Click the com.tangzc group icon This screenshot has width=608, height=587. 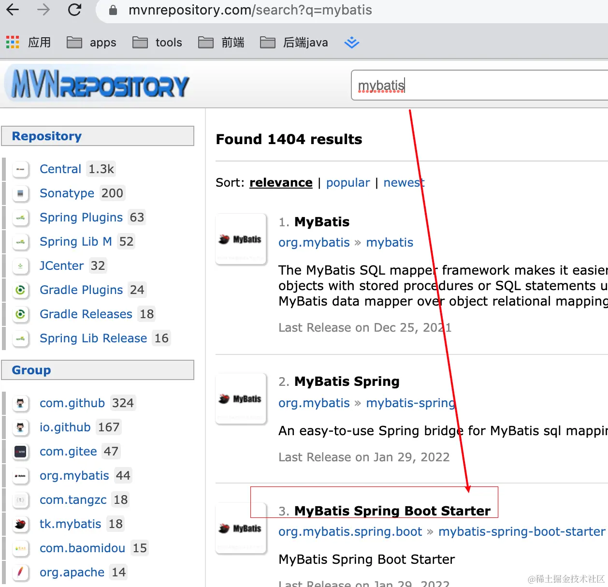[x=20, y=500]
